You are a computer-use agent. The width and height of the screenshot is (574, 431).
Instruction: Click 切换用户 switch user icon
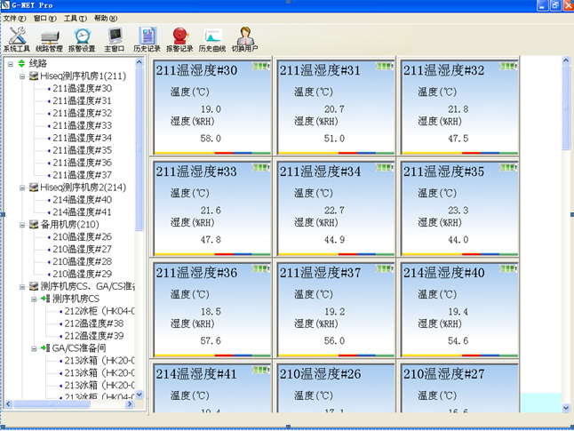point(245,40)
